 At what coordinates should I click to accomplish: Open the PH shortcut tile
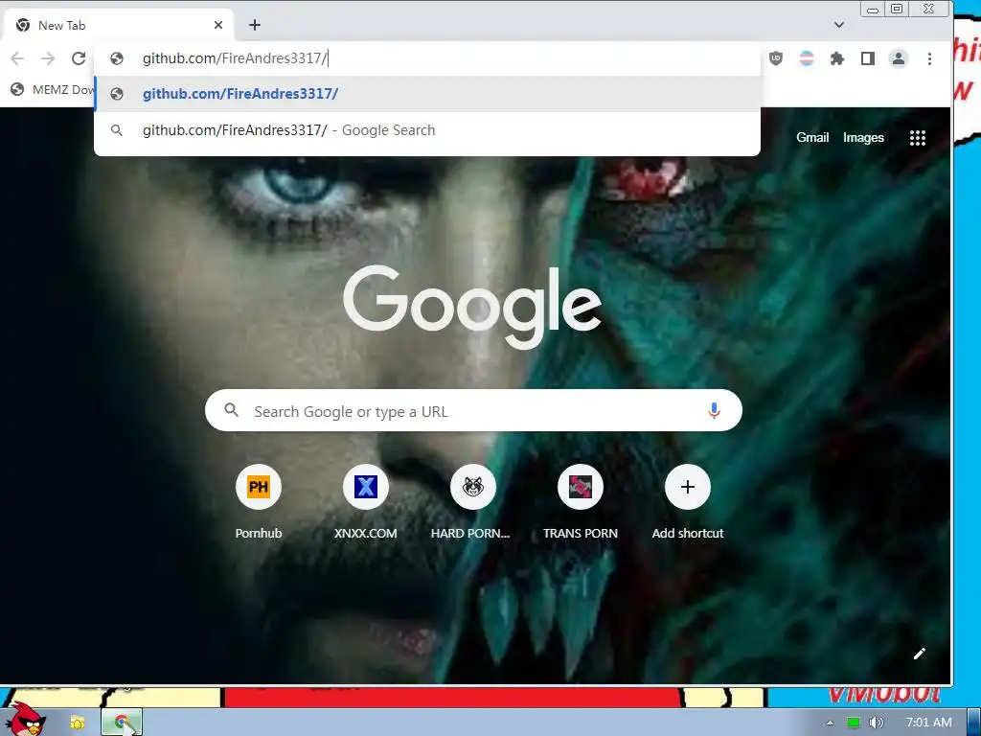(x=259, y=487)
